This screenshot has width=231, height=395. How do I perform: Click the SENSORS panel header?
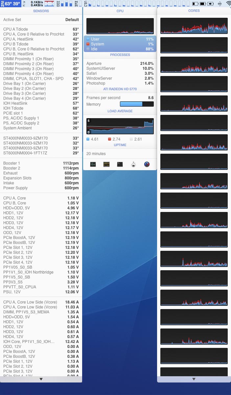click(x=41, y=11)
